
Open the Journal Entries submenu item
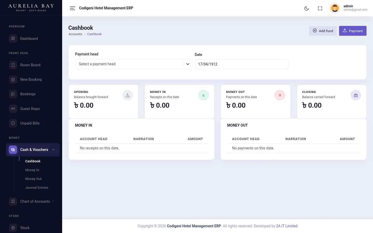tap(37, 188)
